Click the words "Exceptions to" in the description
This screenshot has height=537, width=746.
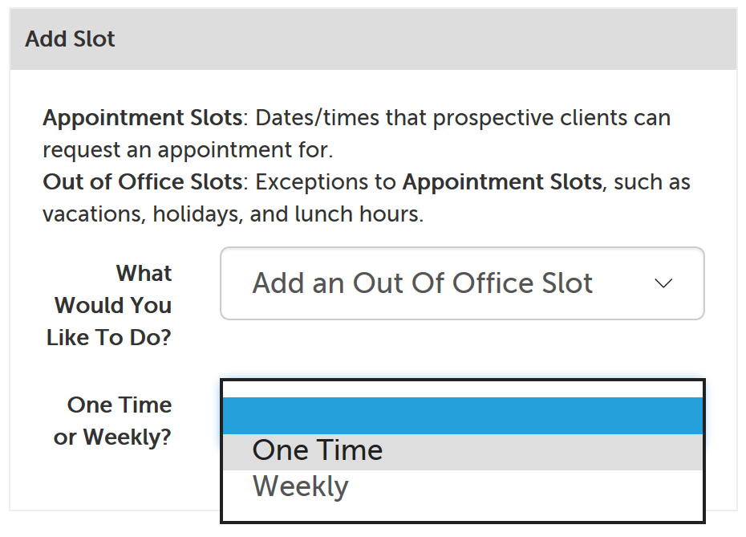coord(326,182)
